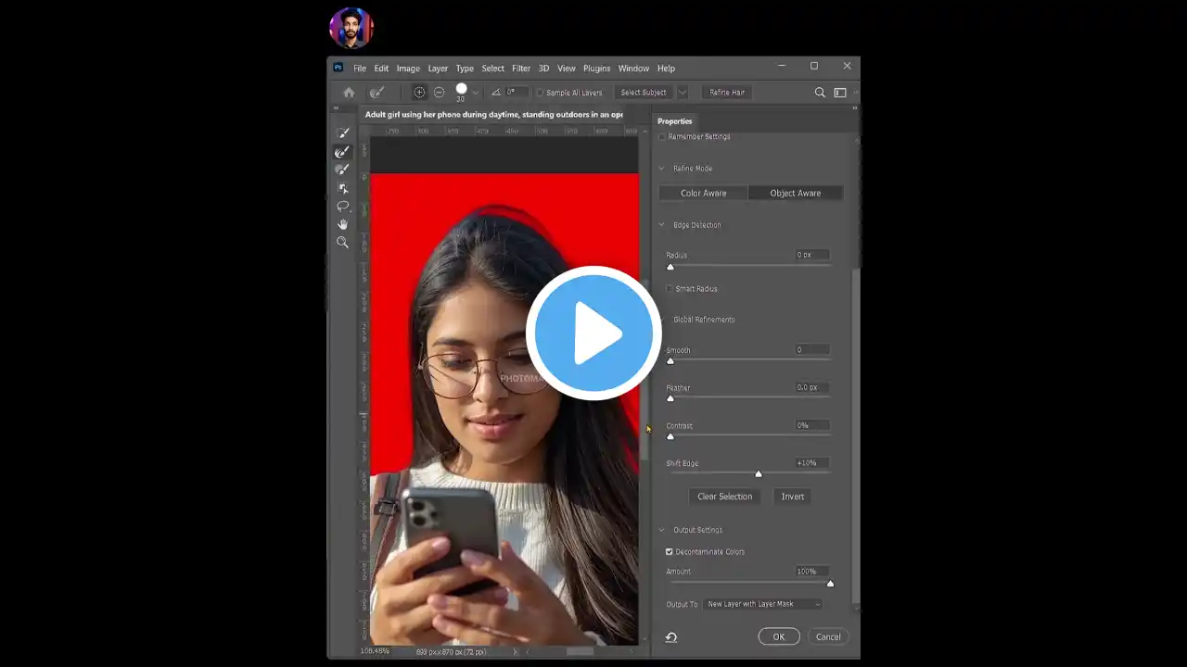
Task: Click the Invert button
Action: [x=793, y=497]
